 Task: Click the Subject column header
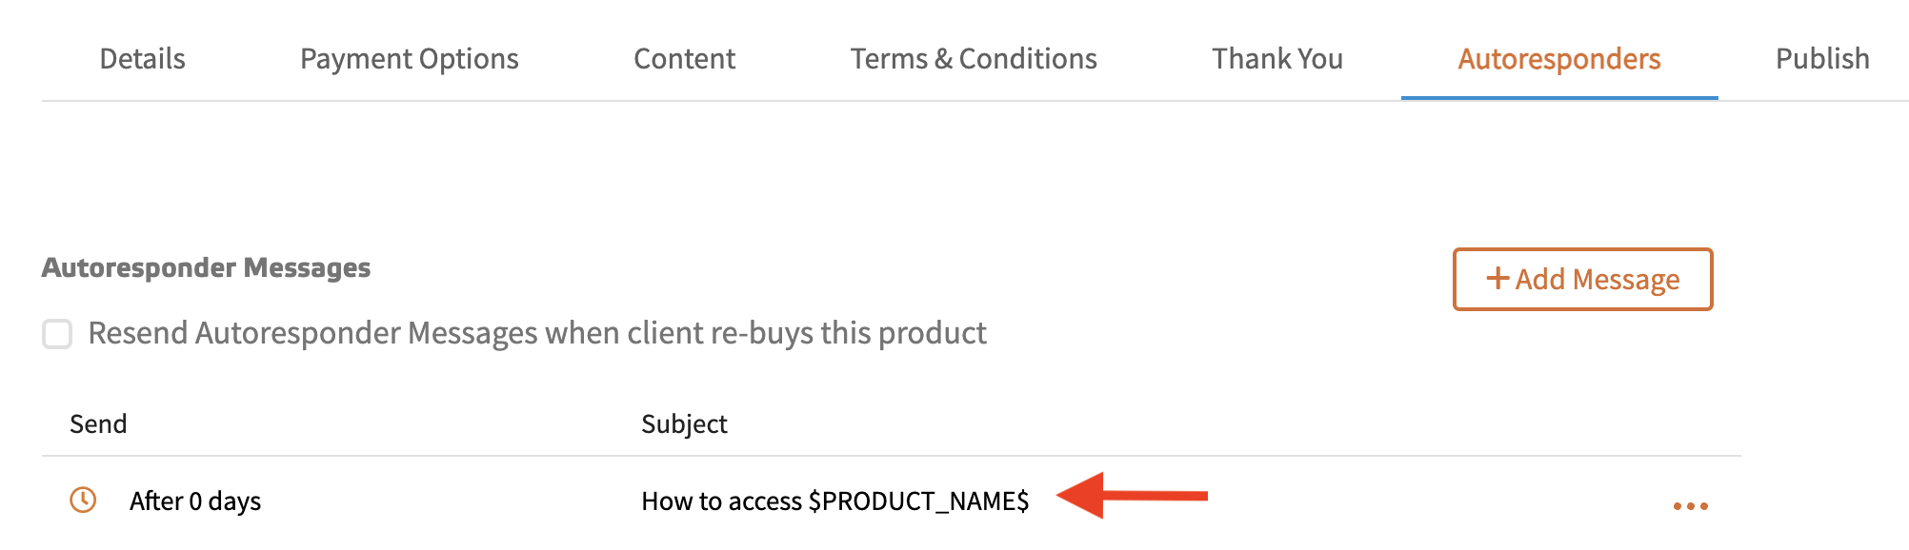pyautogui.click(x=684, y=424)
